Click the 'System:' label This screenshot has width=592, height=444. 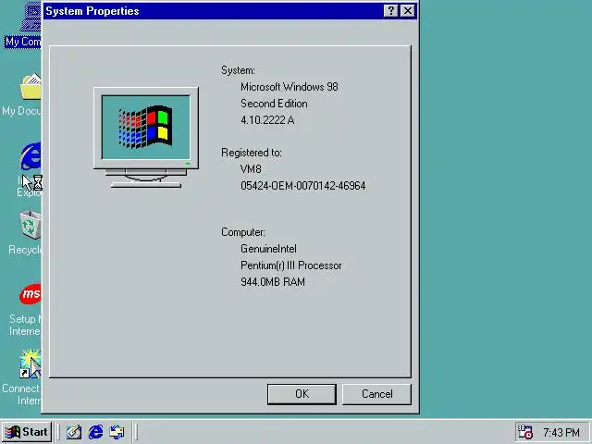click(238, 70)
